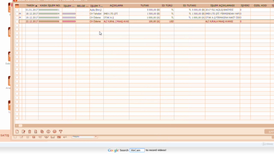The height and width of the screenshot is (154, 274).
Task: Tick the checkbox for the 18.12.2017 row
Action: tap(17, 14)
